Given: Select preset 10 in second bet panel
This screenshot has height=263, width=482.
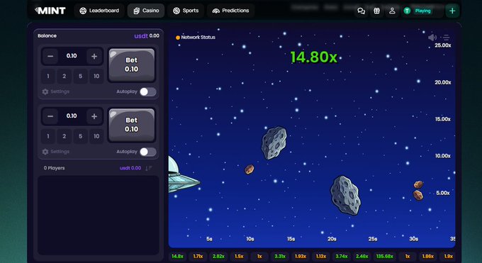Looking at the screenshot, I should coord(96,136).
